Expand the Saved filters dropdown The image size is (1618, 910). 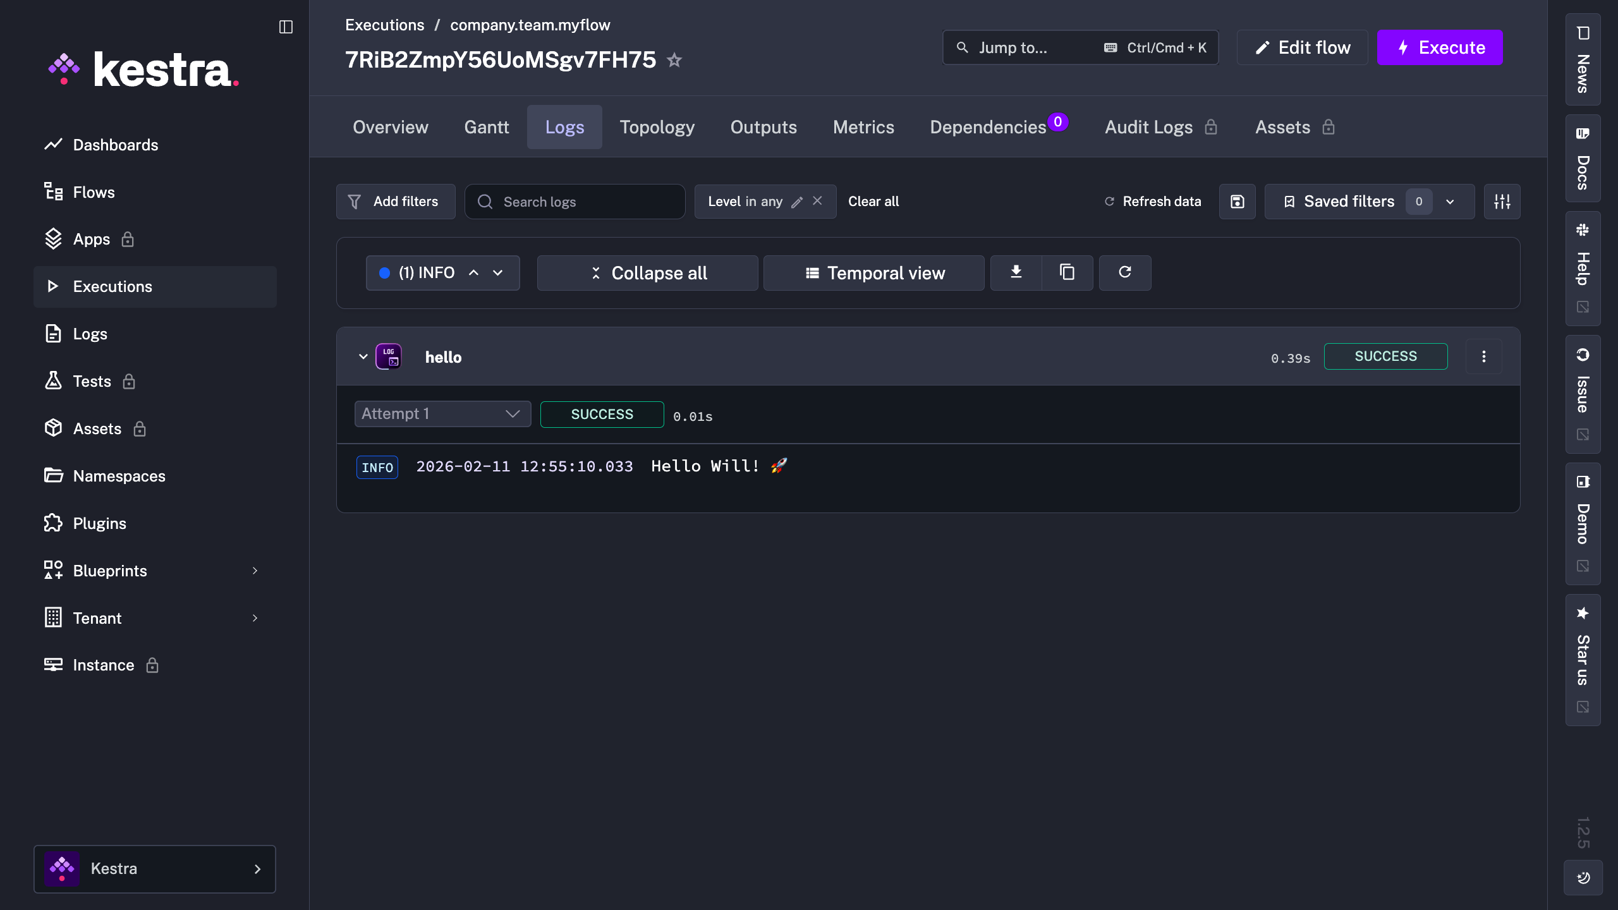(1450, 202)
